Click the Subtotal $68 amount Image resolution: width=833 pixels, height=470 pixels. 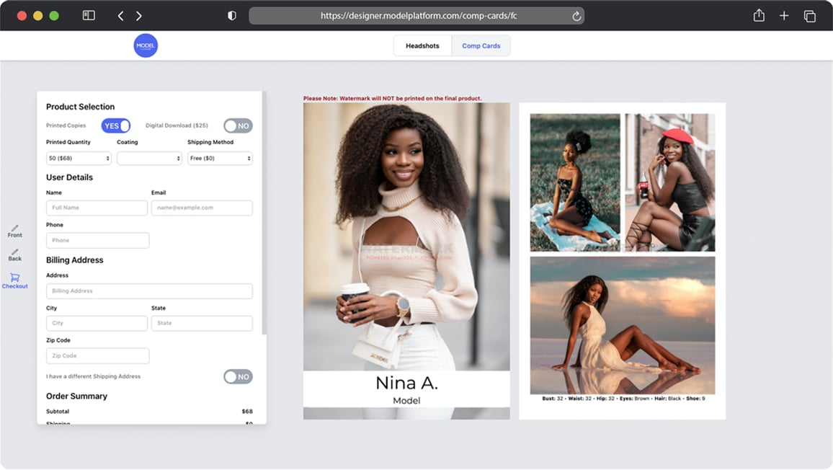(x=247, y=412)
